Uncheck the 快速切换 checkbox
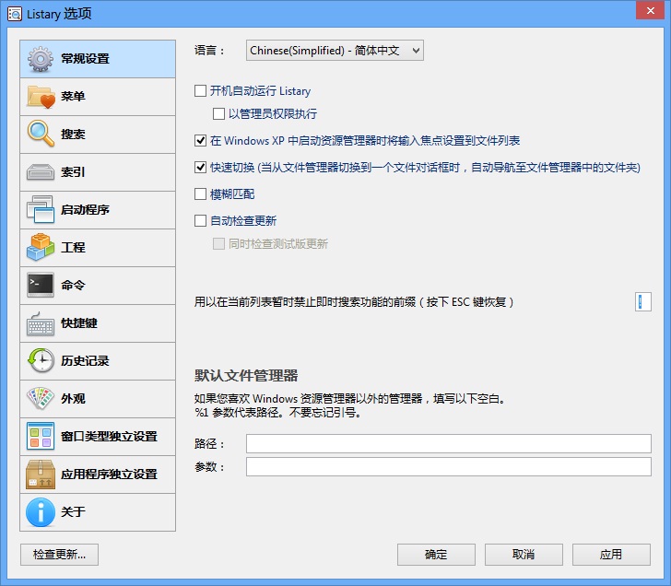The height and width of the screenshot is (586, 671). [x=201, y=168]
